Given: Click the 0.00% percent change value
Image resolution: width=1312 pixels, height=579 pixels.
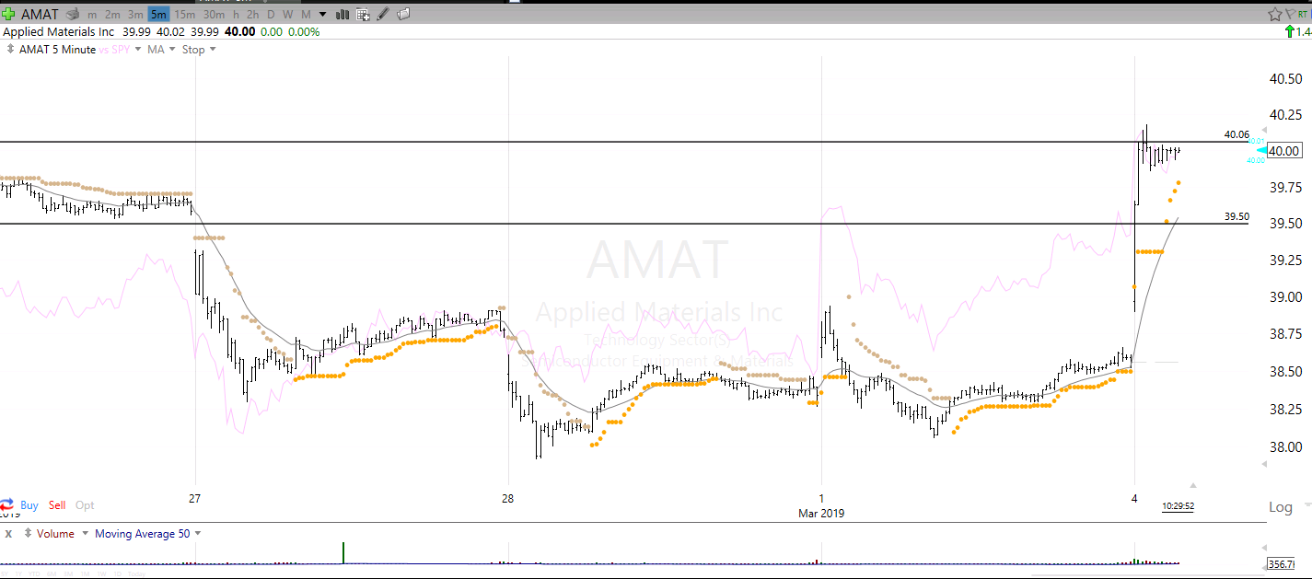Looking at the screenshot, I should [x=304, y=32].
